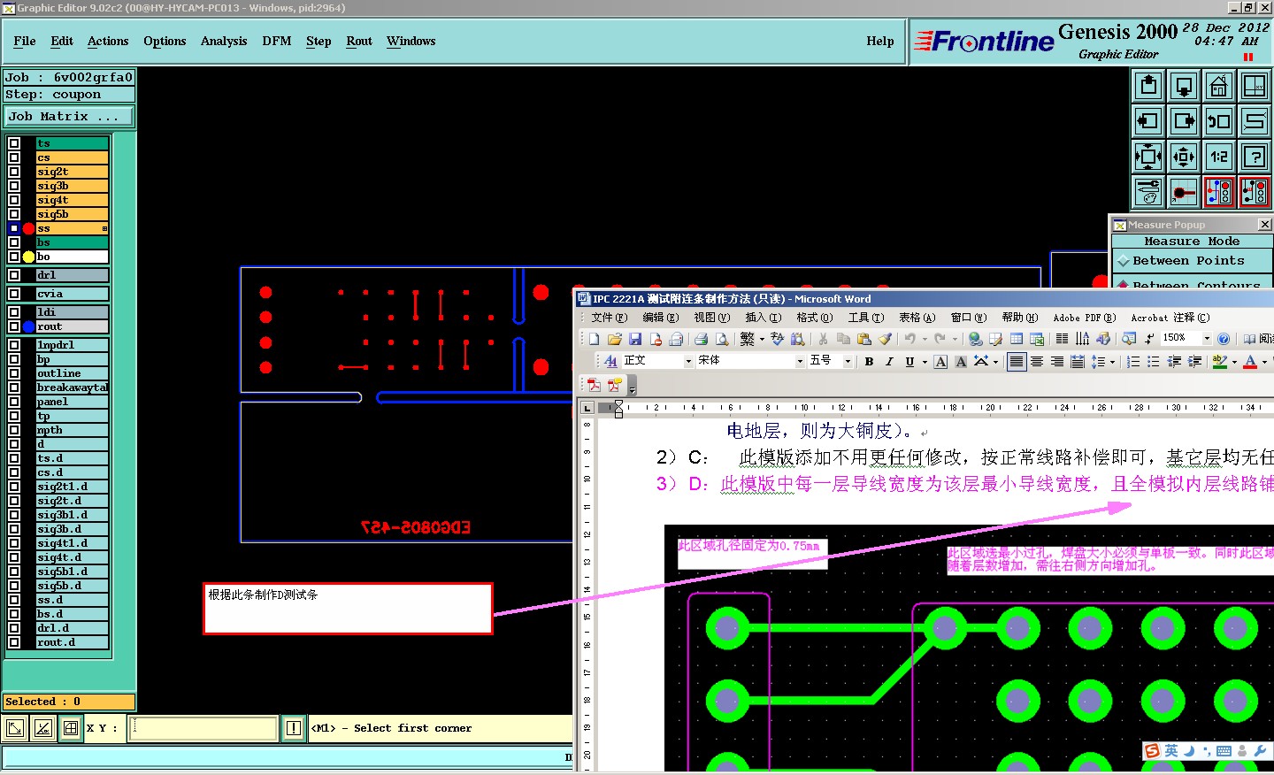
Task: Click the insert hyperlink globe icon in Word
Action: [x=975, y=339]
